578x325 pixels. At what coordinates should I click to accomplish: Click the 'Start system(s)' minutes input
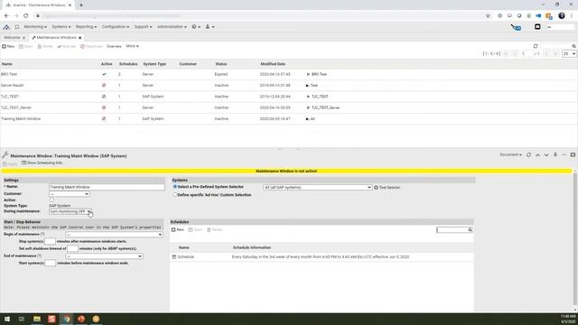pyautogui.click(x=51, y=263)
